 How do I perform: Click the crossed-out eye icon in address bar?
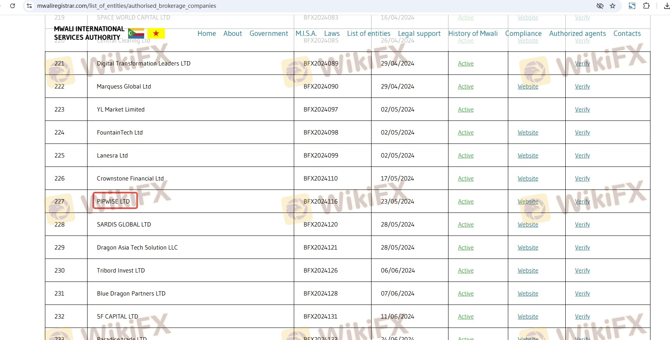[x=600, y=6]
